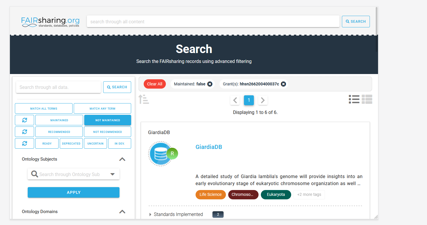Image resolution: width=427 pixels, height=225 pixels.
Task: Open the GiardiaDB record link
Action: tap(209, 147)
